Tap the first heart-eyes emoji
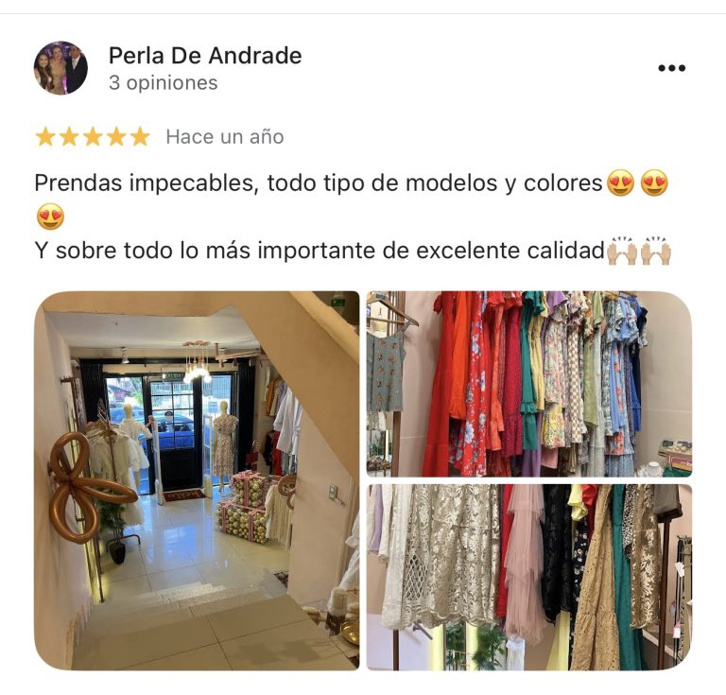The image size is (726, 695). (621, 182)
